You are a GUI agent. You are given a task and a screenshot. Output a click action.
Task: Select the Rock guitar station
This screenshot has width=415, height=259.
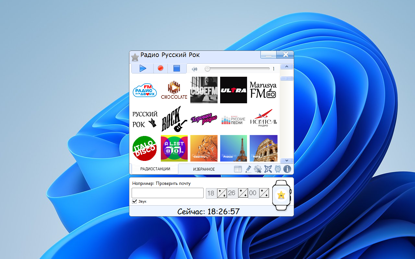(x=174, y=119)
